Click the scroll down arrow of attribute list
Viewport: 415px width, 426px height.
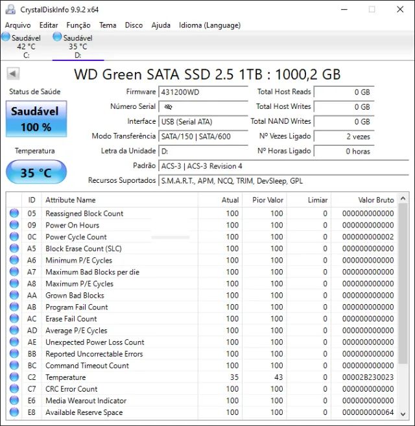coord(403,414)
